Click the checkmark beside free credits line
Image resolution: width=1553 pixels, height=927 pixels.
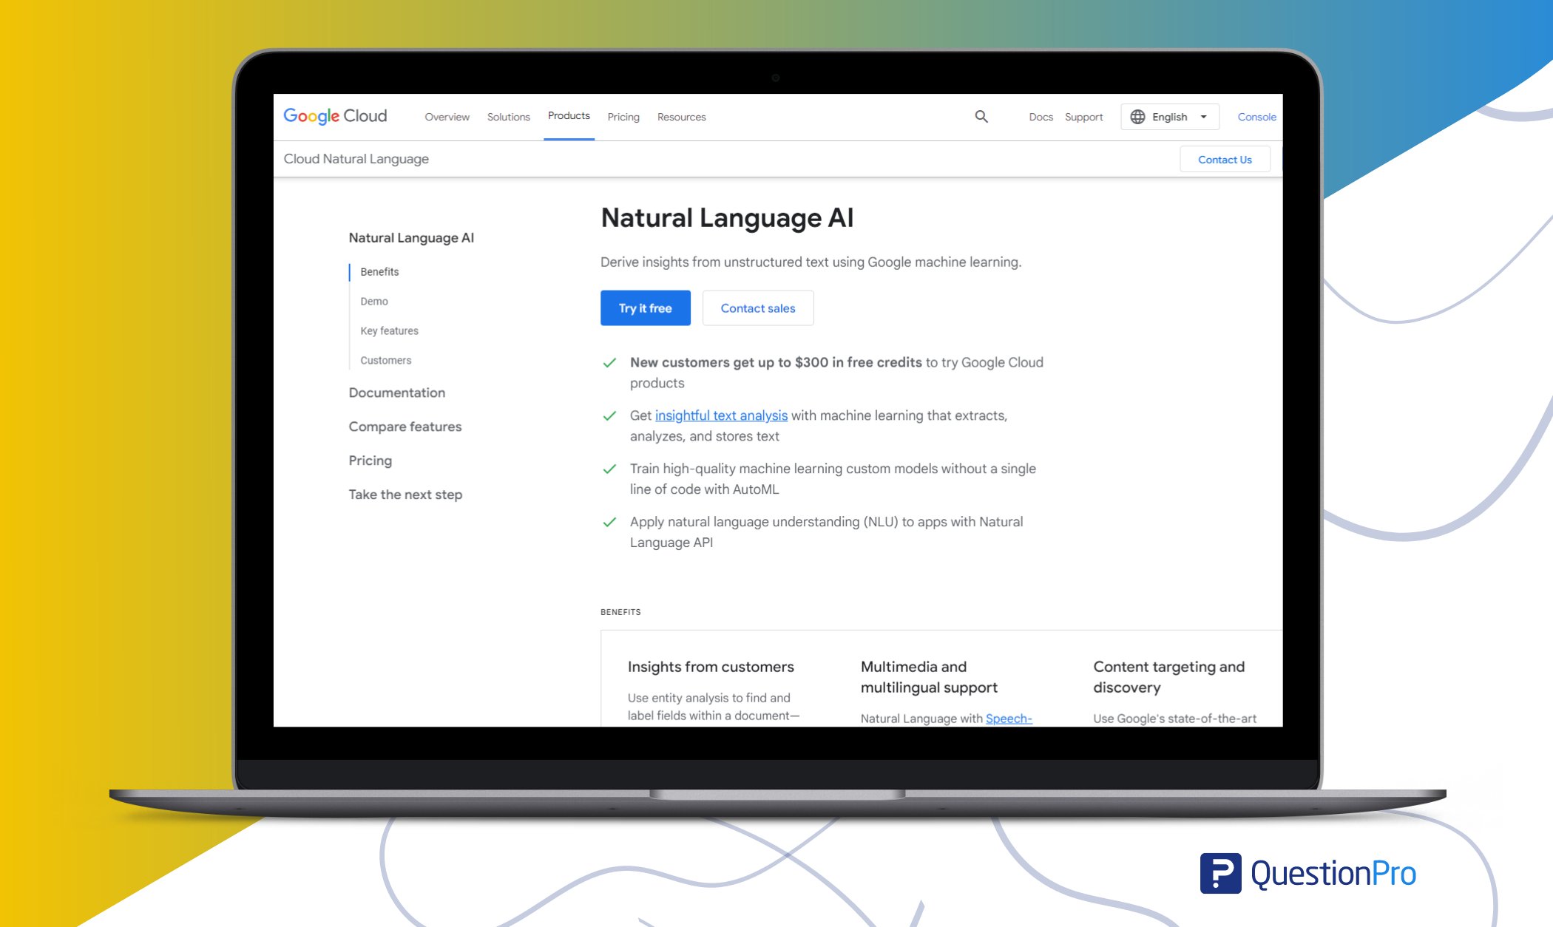click(x=609, y=363)
